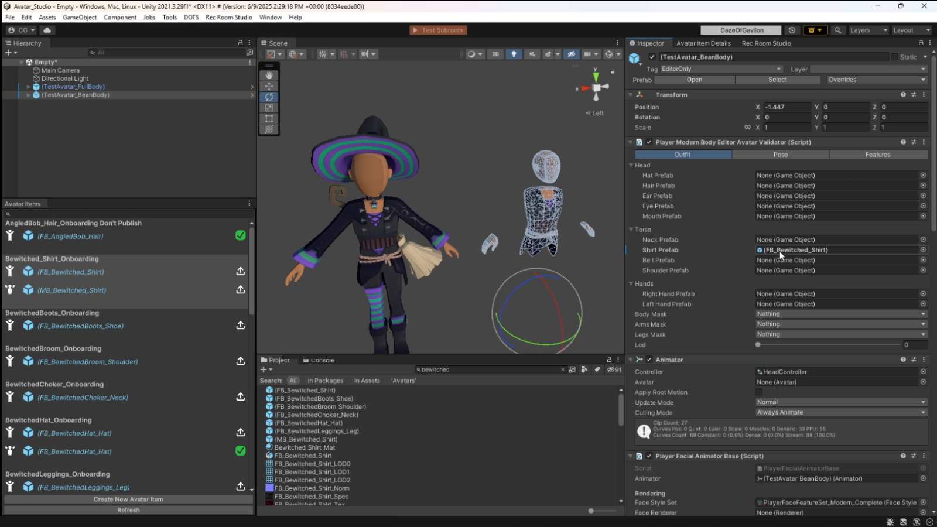
Task: Adjust the Lod slider handle
Action: [x=758, y=345]
